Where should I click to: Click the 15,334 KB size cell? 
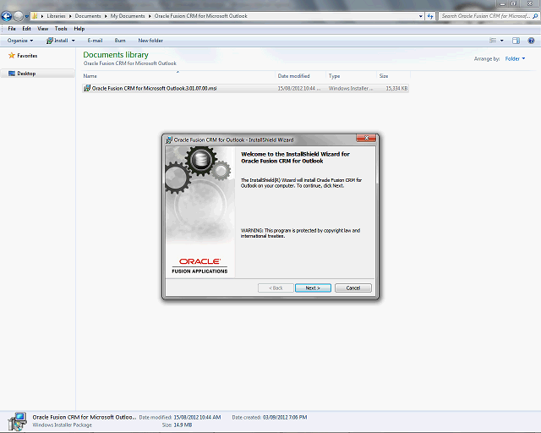(396, 89)
